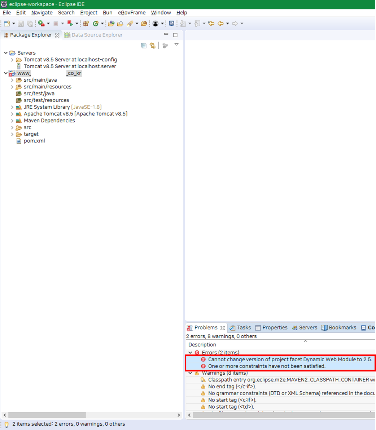This screenshot has width=376, height=430.
Task: Click Problems view horizontal scrollbar left arrow
Action: [189, 415]
